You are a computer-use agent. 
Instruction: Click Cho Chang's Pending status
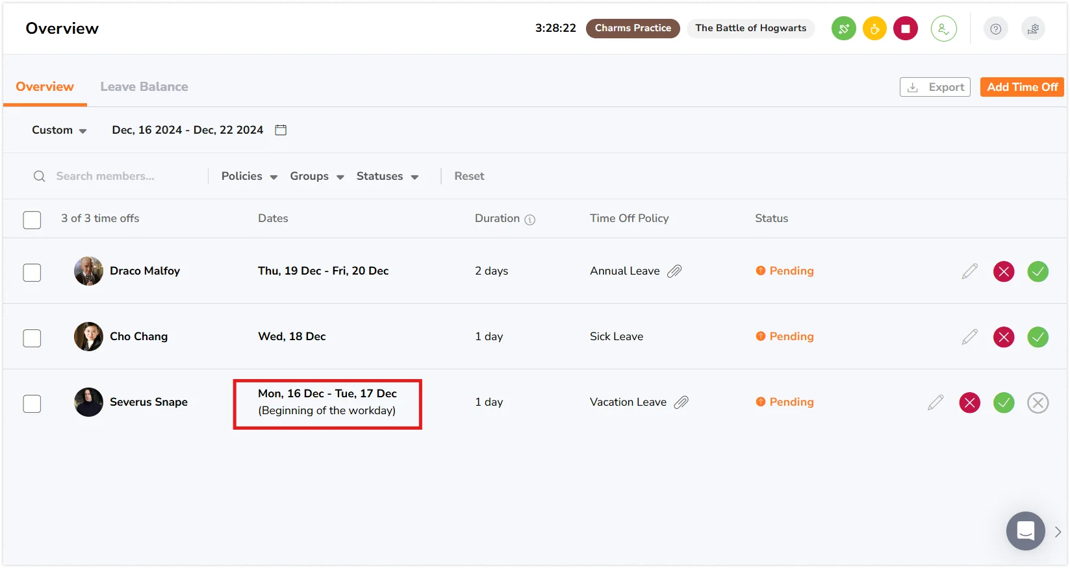click(x=785, y=336)
